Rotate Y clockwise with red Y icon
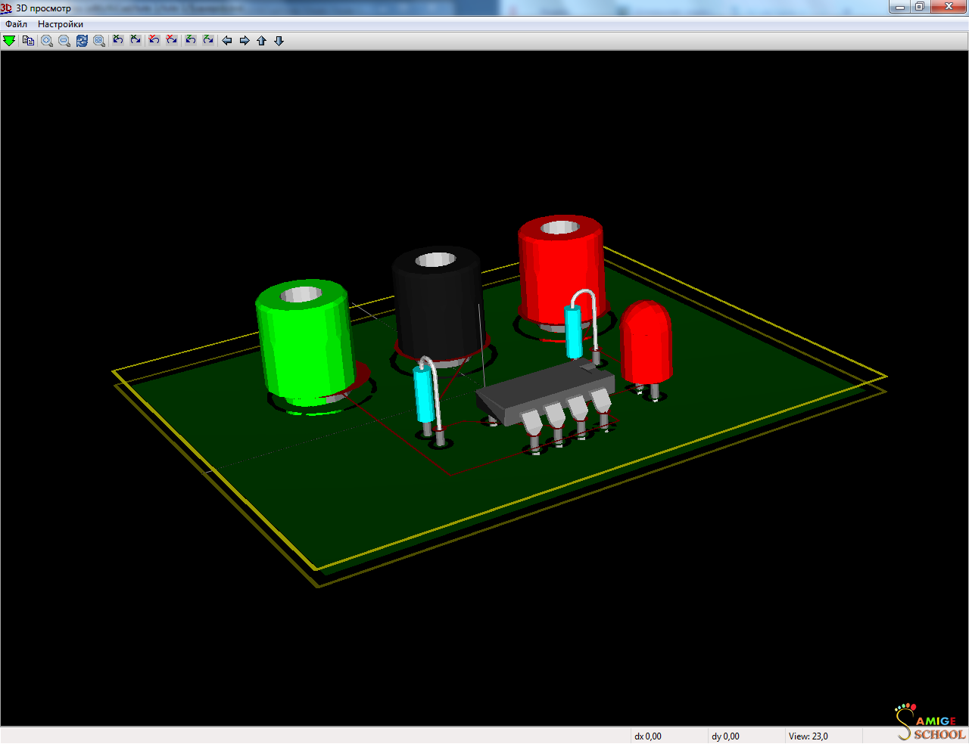969x744 pixels. click(172, 40)
